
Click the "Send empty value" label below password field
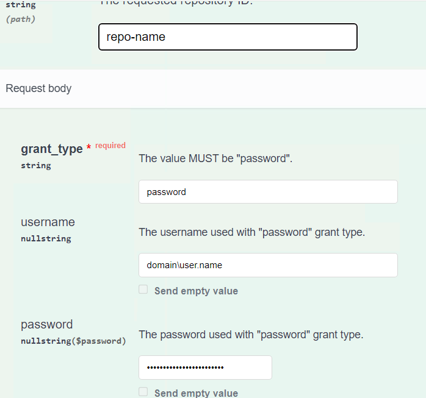196,393
